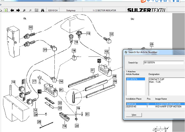Image resolution: width=185 pixels, height=132 pixels.
Task: Click the greyed-out magnifier icon
Action: click(x=30, y=10)
